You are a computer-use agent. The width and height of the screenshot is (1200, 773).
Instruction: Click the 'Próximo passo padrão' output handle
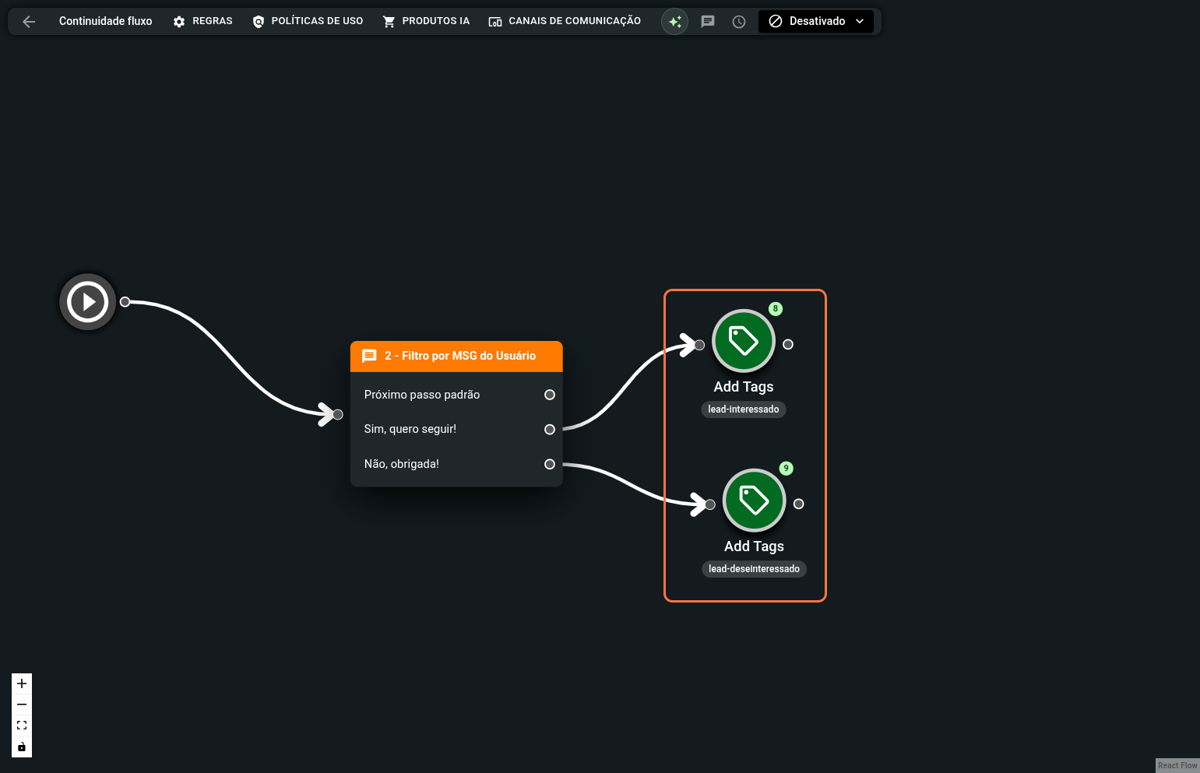550,395
